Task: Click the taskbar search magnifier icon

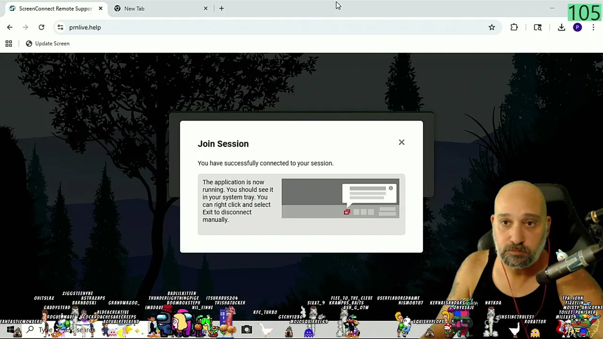Action: click(x=30, y=330)
